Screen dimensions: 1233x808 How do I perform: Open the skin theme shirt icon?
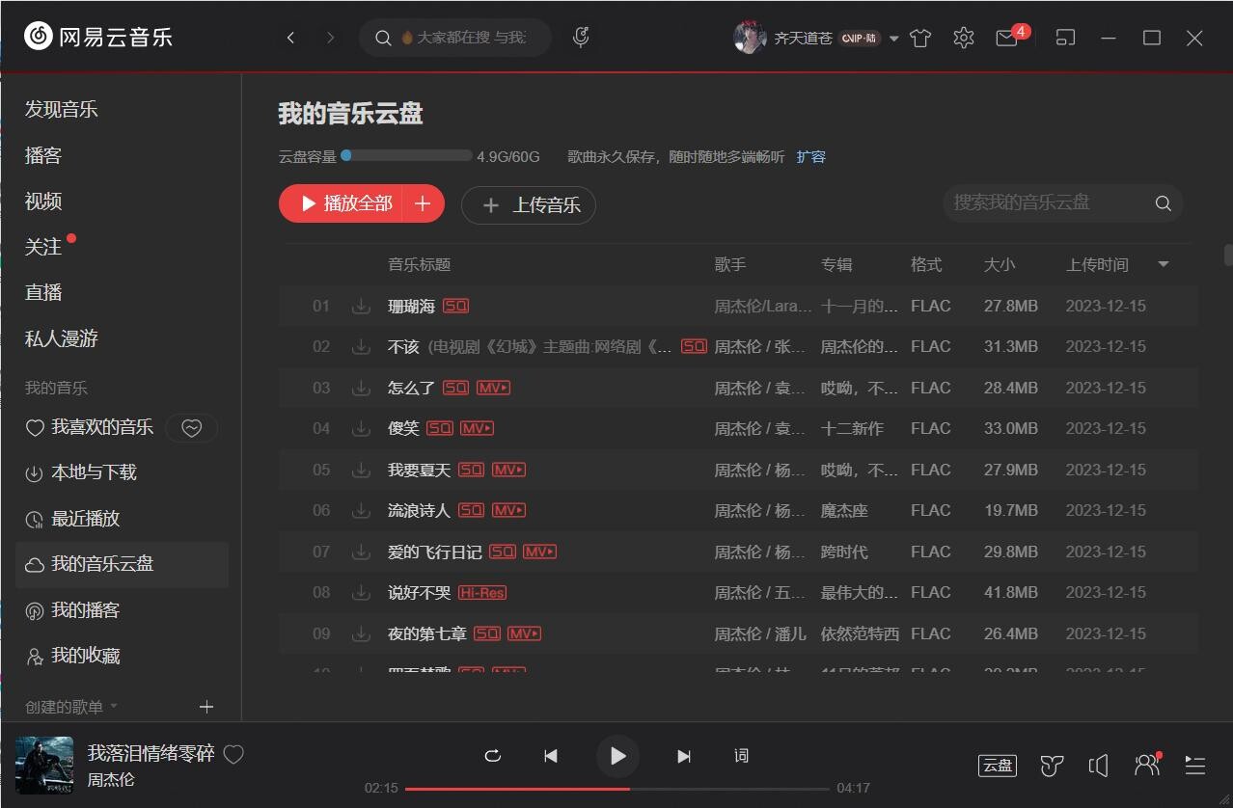(920, 38)
